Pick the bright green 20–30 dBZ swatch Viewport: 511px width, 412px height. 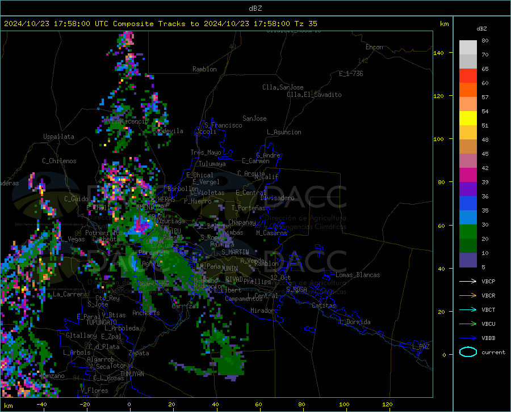[x=468, y=232]
